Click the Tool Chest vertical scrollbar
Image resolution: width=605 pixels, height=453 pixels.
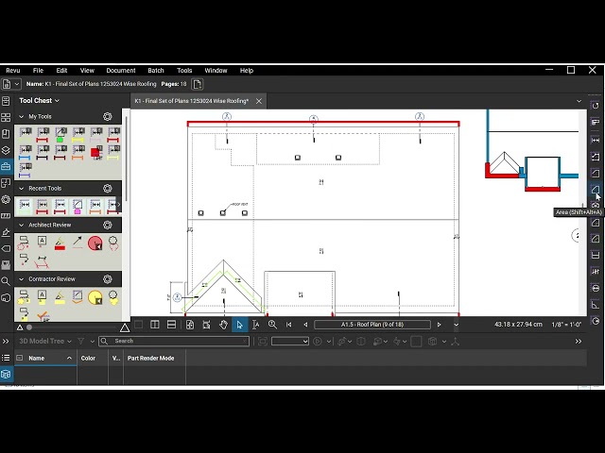click(x=126, y=159)
